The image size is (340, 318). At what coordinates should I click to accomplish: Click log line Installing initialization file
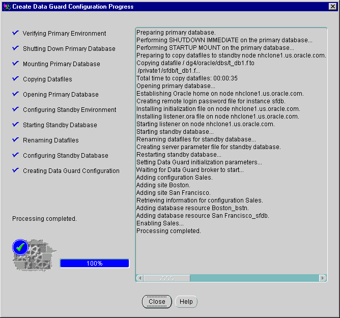[218, 109]
